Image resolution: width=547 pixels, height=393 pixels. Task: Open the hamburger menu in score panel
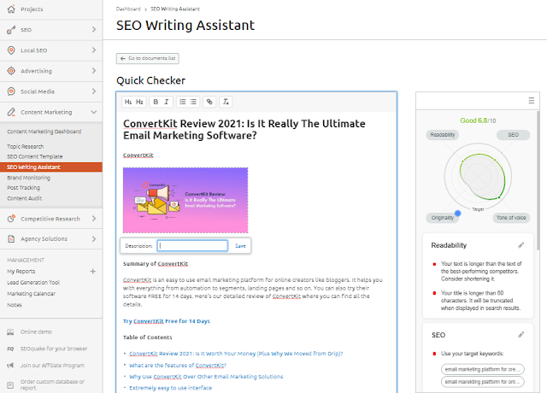tap(532, 101)
